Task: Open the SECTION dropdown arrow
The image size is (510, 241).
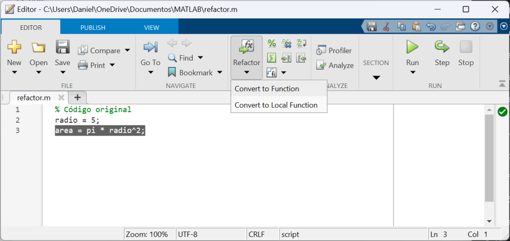Action: click(376, 77)
